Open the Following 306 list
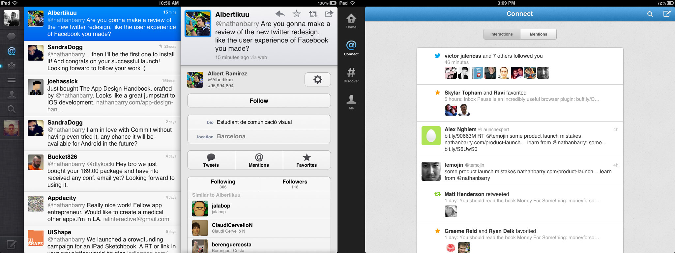The height and width of the screenshot is (253, 675). (223, 184)
